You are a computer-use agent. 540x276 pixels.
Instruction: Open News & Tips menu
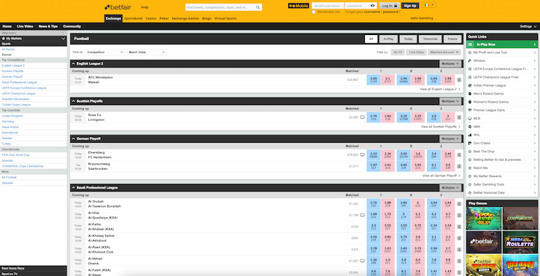pyautogui.click(x=48, y=26)
